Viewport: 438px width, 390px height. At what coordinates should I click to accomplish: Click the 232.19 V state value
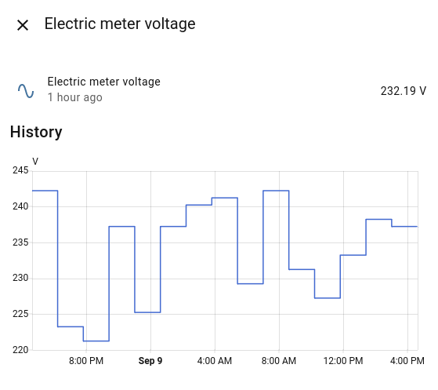click(403, 91)
